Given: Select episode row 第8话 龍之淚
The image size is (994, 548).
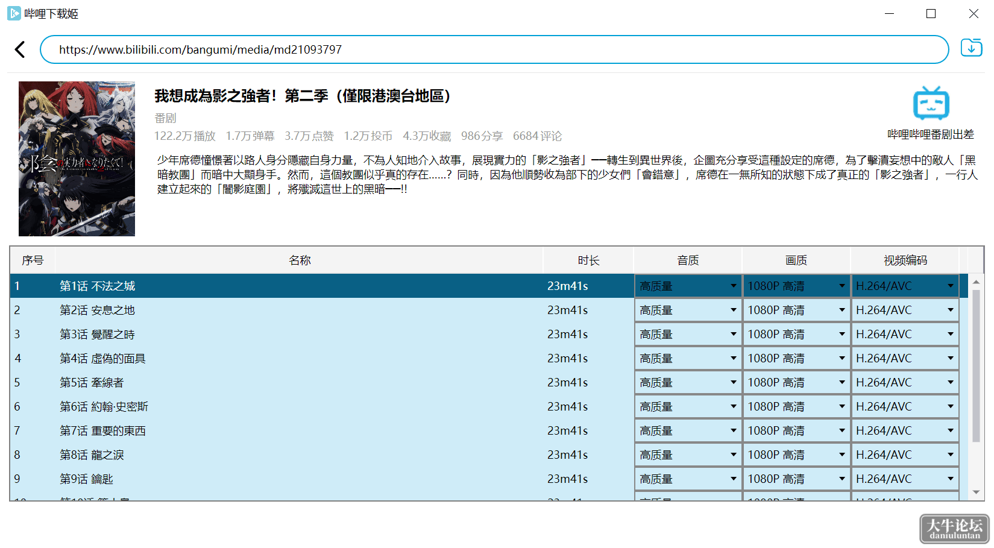Looking at the screenshot, I should pyautogui.click(x=489, y=455).
